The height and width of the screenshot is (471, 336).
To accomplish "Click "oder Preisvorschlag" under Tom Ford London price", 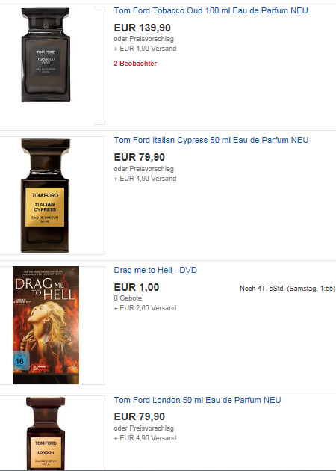I will coord(143,428).
